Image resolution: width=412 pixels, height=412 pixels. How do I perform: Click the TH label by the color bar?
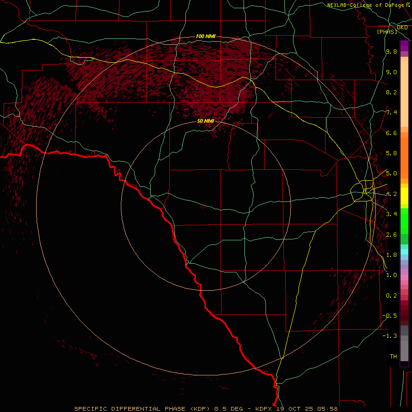(393, 357)
